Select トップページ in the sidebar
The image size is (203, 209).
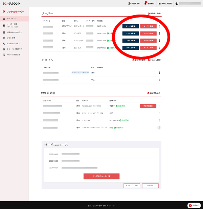point(14,19)
